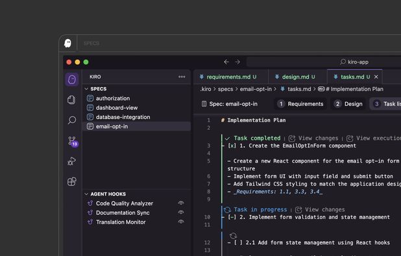Screen dimensions: 401x256
Task: Collapse the AGENT HOOKS section
Action: point(86,194)
